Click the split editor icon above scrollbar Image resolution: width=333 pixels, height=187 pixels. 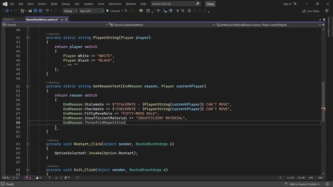pos(323,25)
